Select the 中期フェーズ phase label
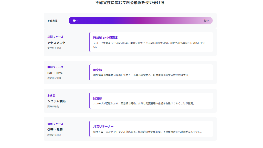Viewport: 263px width, 148px height. pyautogui.click(x=55, y=67)
